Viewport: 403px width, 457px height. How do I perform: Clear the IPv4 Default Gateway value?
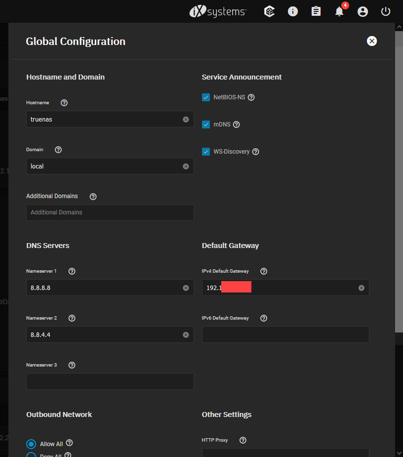[x=362, y=288]
